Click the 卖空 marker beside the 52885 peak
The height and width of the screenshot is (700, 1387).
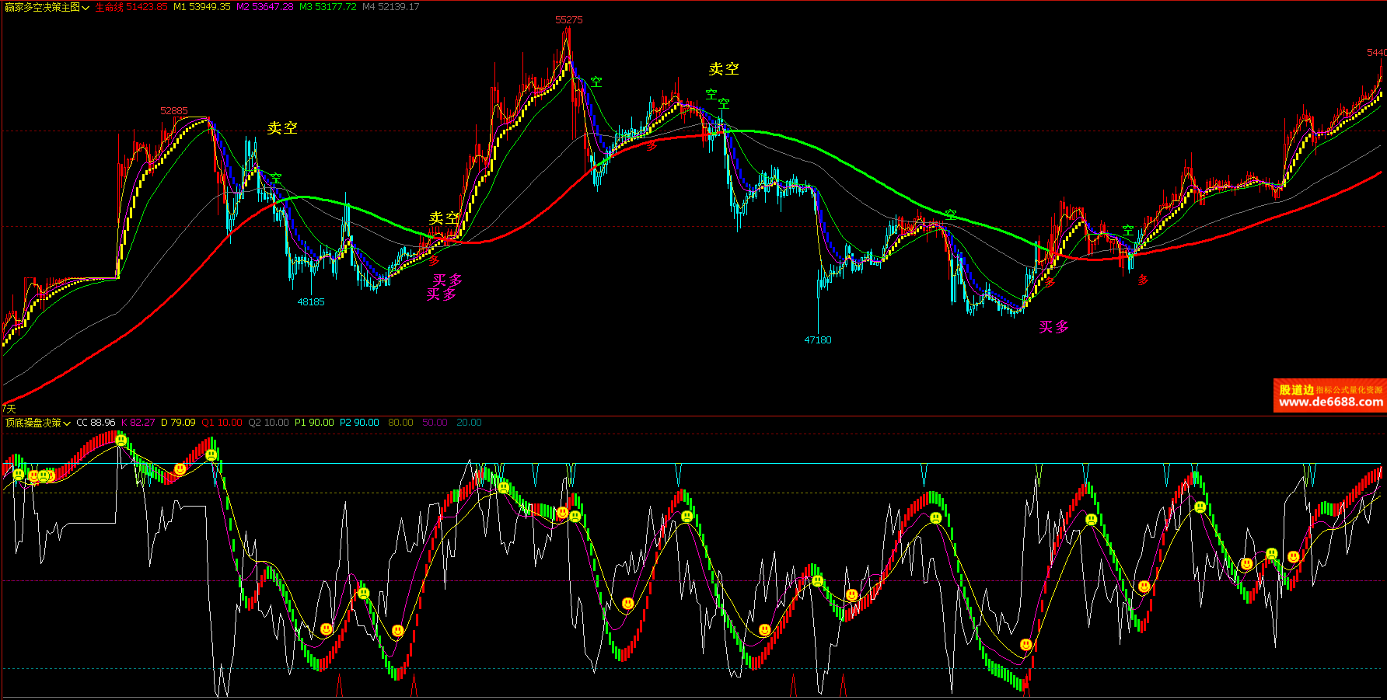[x=282, y=128]
